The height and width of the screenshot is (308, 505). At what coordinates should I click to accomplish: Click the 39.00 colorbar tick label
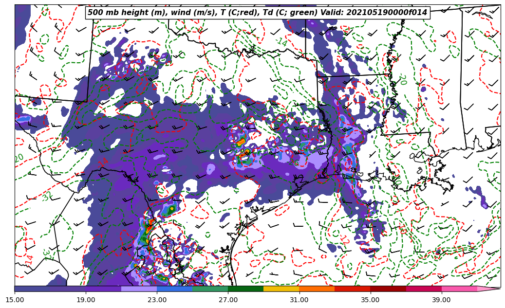click(441, 300)
